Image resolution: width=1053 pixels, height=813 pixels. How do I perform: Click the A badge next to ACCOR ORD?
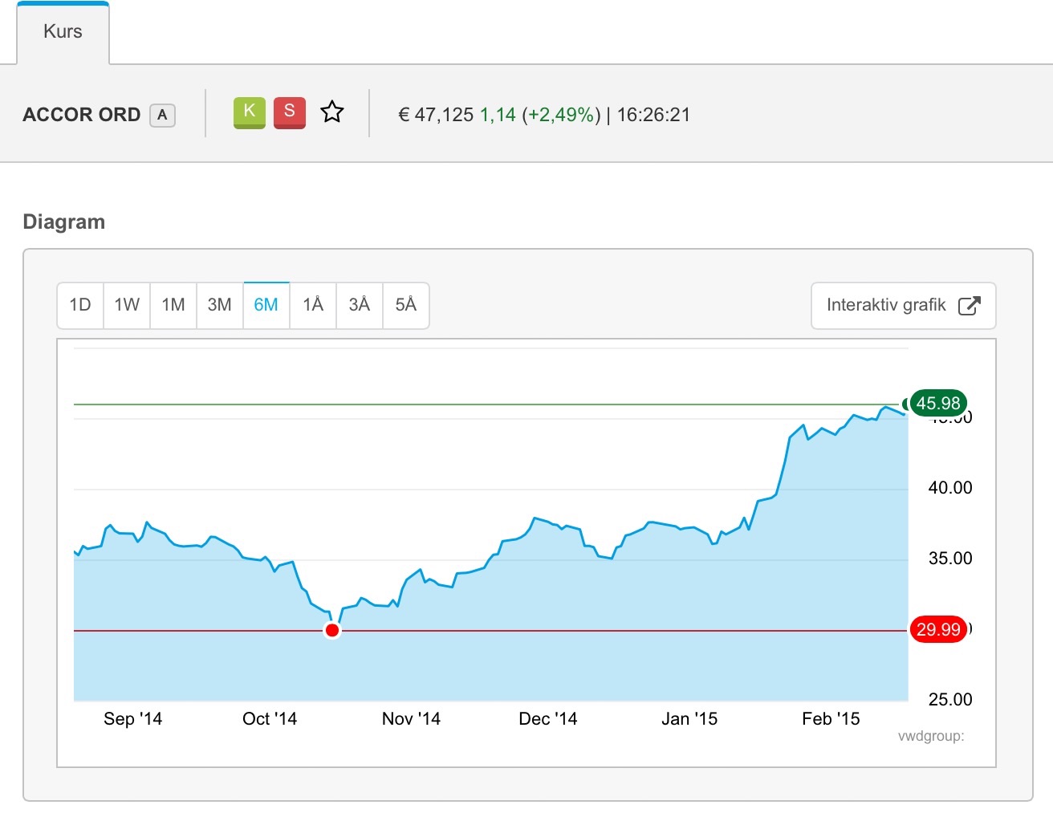click(x=162, y=115)
